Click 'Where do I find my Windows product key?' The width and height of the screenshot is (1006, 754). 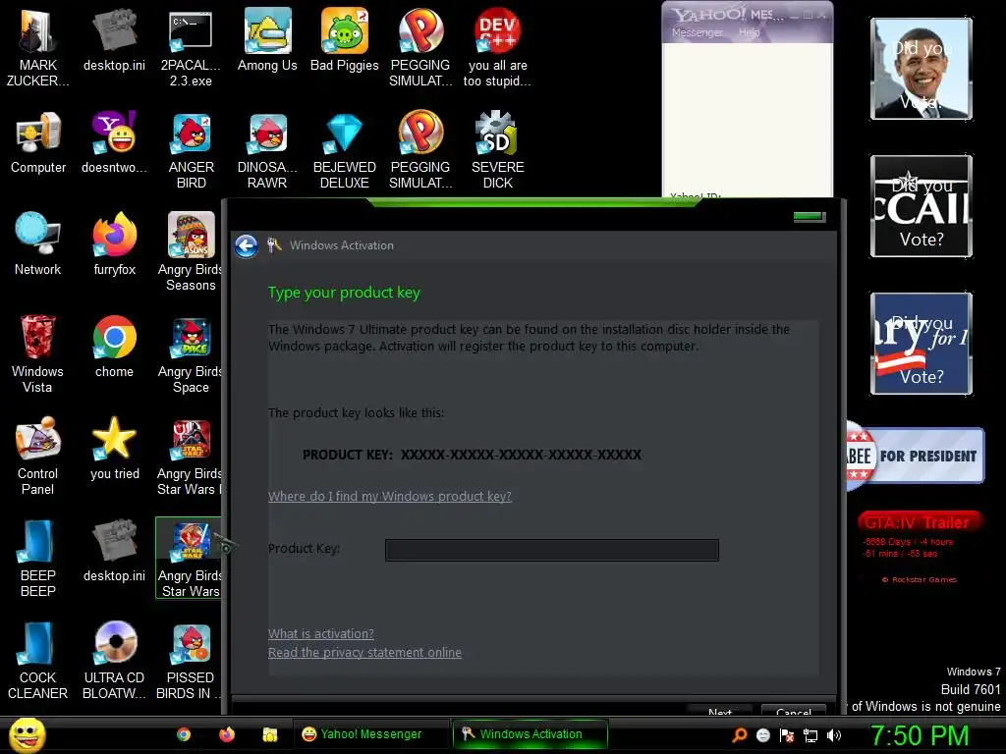point(389,496)
